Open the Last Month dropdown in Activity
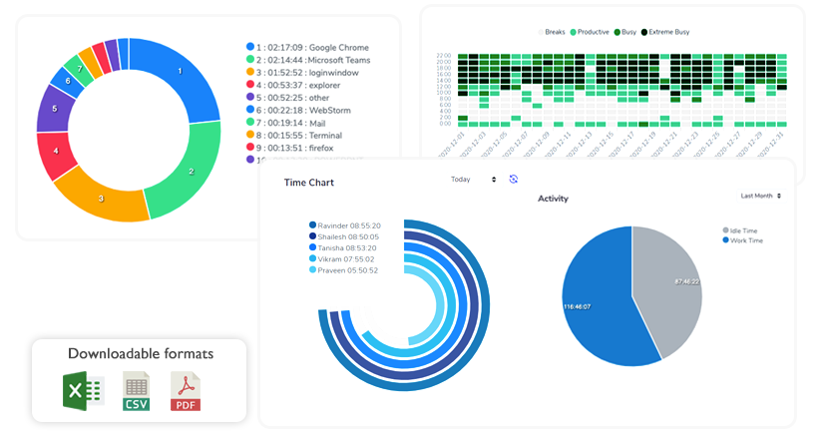 click(761, 196)
